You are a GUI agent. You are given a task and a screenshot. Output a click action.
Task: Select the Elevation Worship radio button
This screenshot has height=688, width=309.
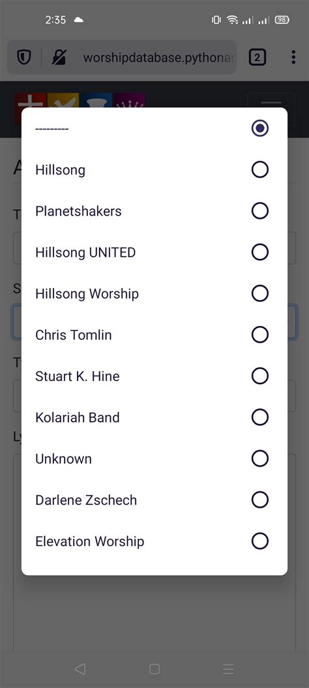click(260, 541)
